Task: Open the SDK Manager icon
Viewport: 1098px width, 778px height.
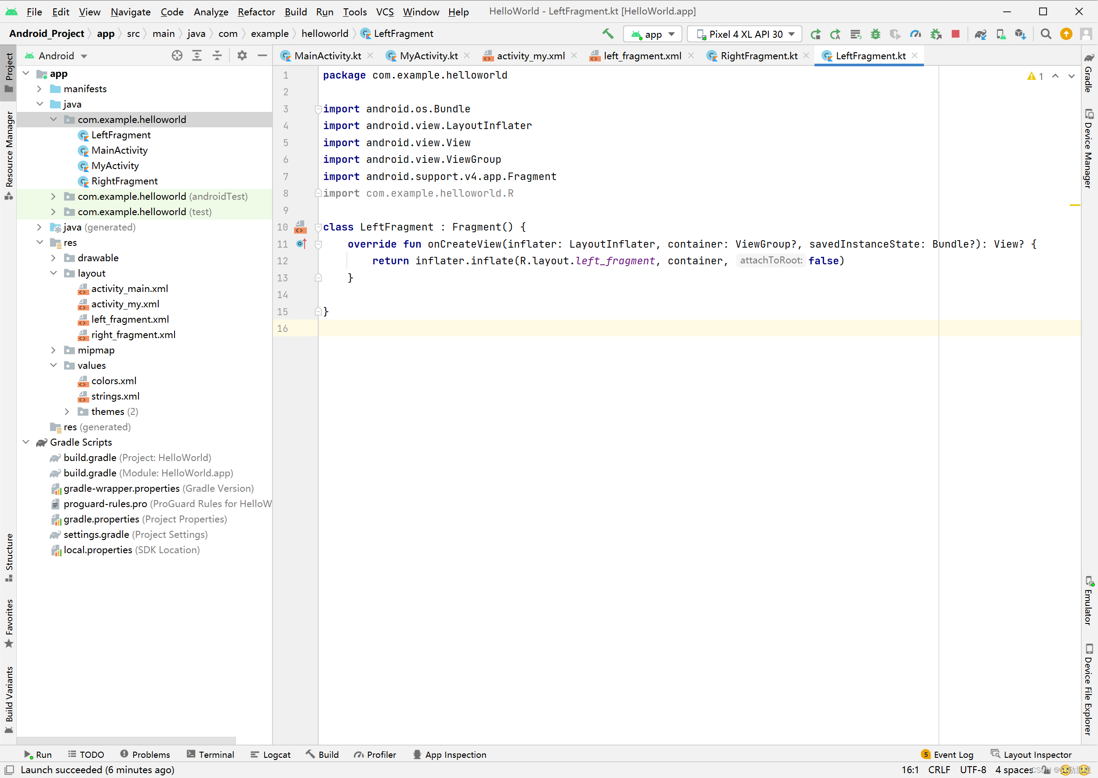Action: pos(1020,34)
